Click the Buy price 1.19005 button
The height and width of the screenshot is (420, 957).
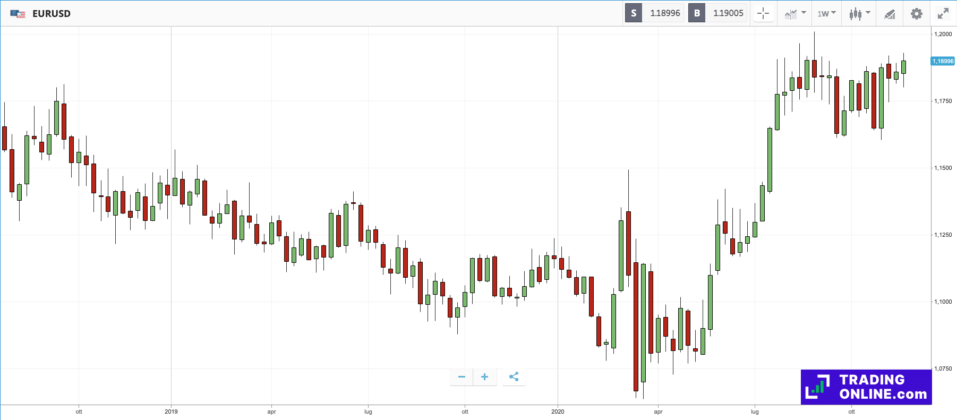coord(728,13)
